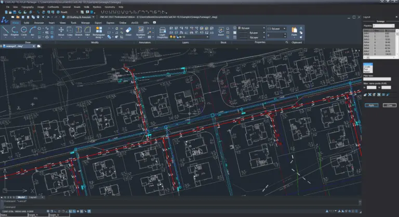The image size is (399, 217).
Task: Click the command line input
Action: [181, 207]
